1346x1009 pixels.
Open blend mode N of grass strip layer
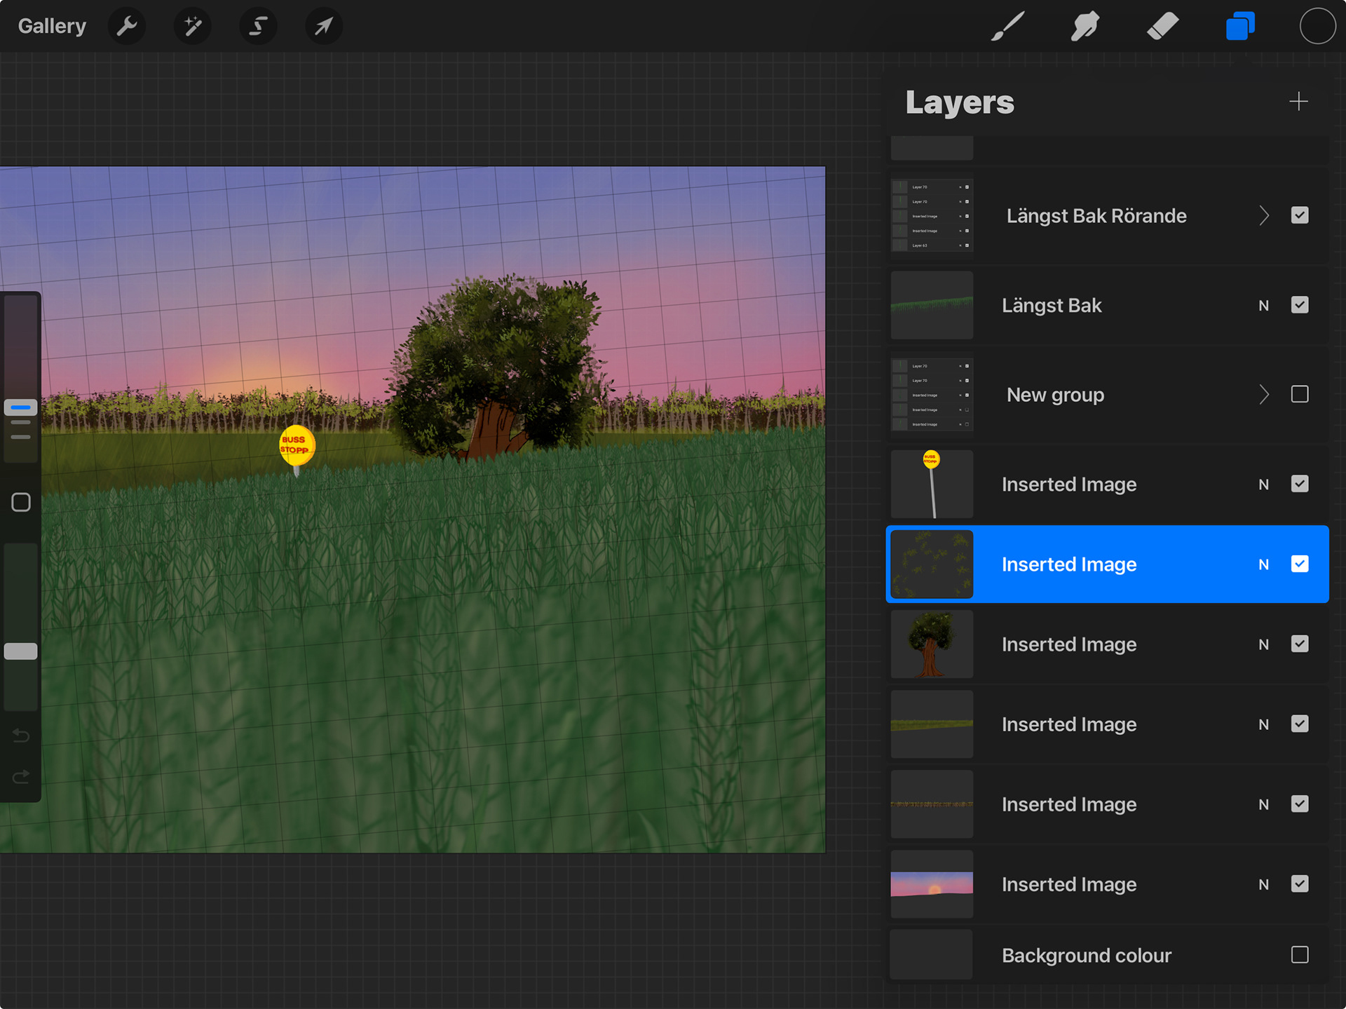point(1263,724)
